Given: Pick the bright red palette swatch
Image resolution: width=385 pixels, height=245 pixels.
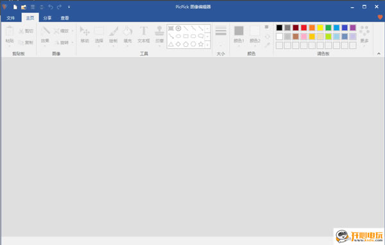Looking at the screenshot, I should coord(304,28).
